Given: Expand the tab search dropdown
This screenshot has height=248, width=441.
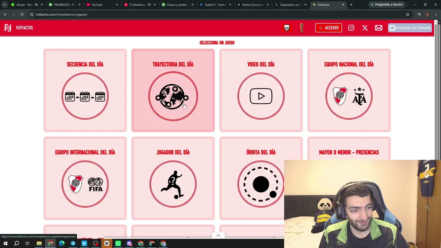Looking at the screenshot, I should (4, 5).
